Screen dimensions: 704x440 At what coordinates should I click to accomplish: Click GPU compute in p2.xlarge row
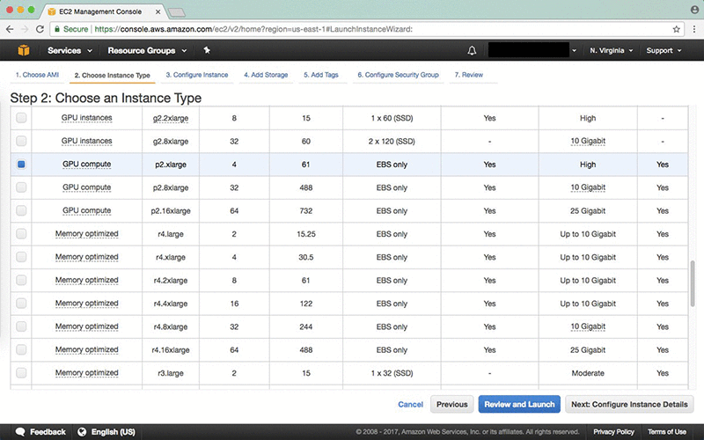pyautogui.click(x=86, y=165)
